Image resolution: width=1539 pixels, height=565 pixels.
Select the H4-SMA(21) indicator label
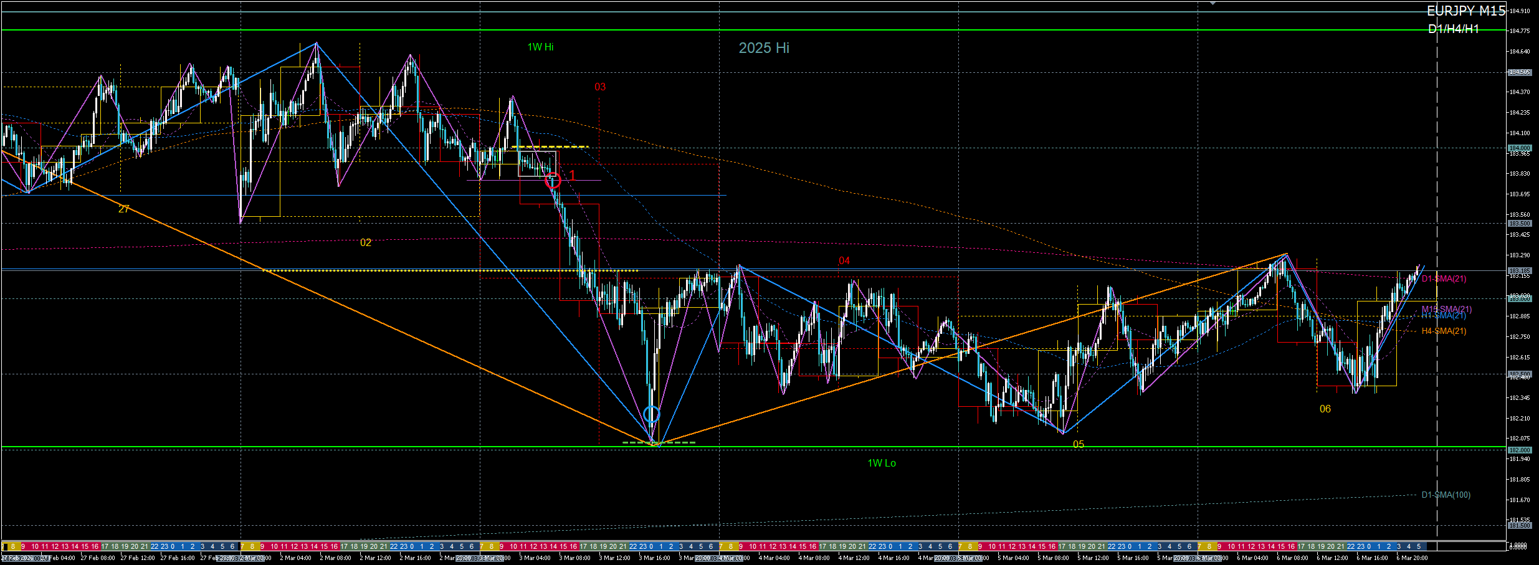[x=1444, y=331]
